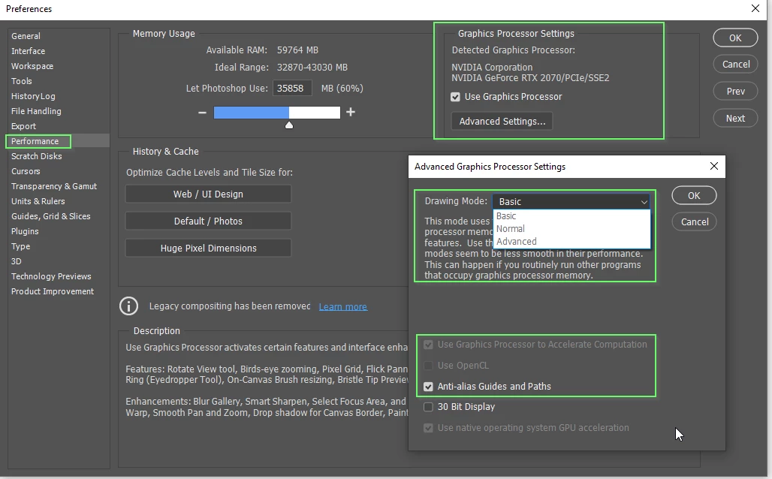Click the Next button
The image size is (772, 479).
735,119
